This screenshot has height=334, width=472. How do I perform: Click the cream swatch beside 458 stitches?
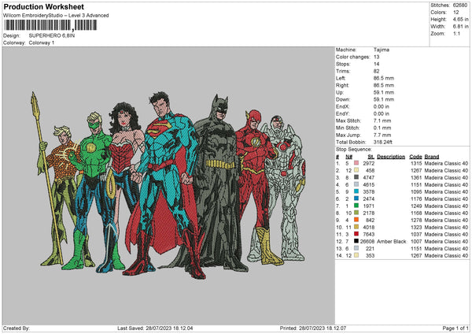[356, 170]
